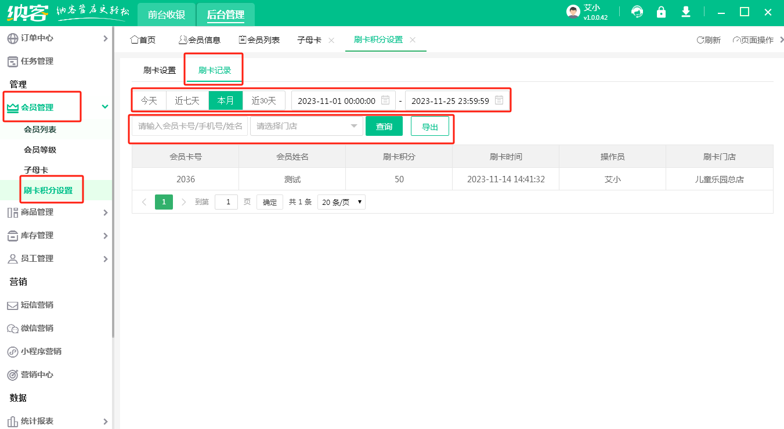The height and width of the screenshot is (429, 784).
Task: Select the 今天 date range option
Action: [x=149, y=100]
